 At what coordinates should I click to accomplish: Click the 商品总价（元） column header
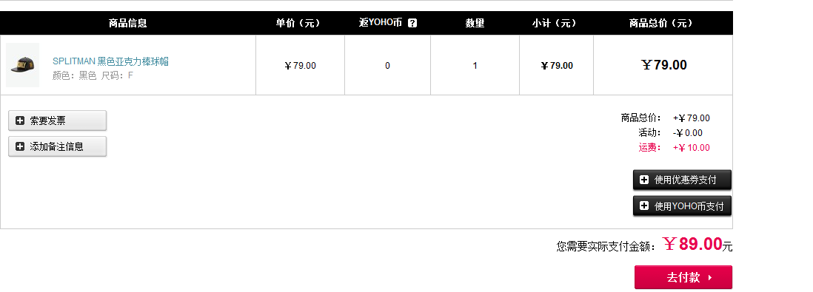click(662, 23)
